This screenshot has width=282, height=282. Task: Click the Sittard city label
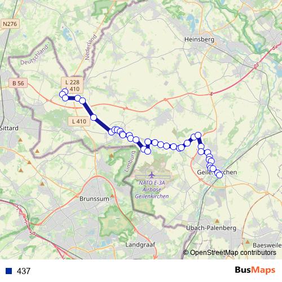pos(9,128)
